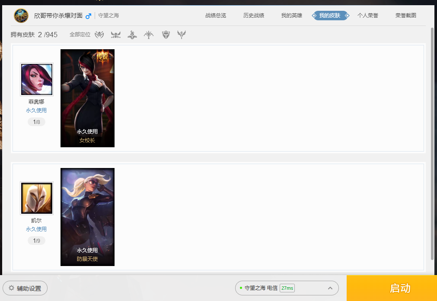The height and width of the screenshot is (301, 437).
Task: Open the 战绩总览 tab
Action: (216, 16)
